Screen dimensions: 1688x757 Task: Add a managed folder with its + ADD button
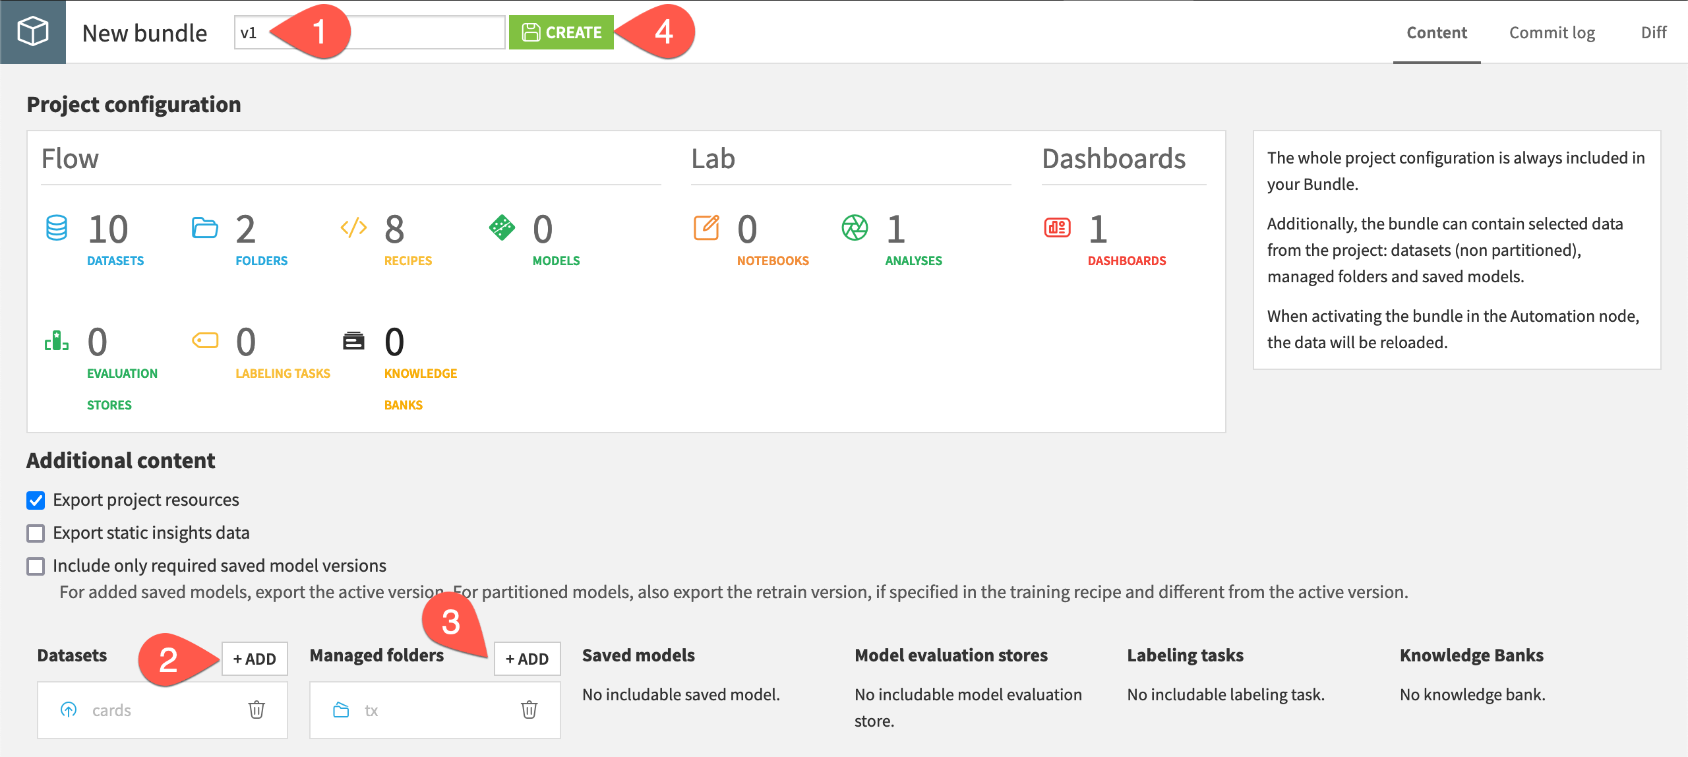click(527, 659)
